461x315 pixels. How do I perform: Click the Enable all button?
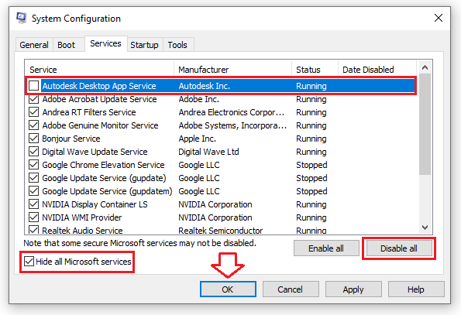pos(326,248)
